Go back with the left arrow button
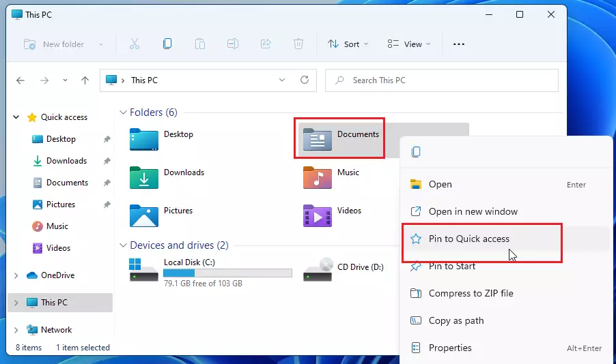 tap(20, 80)
